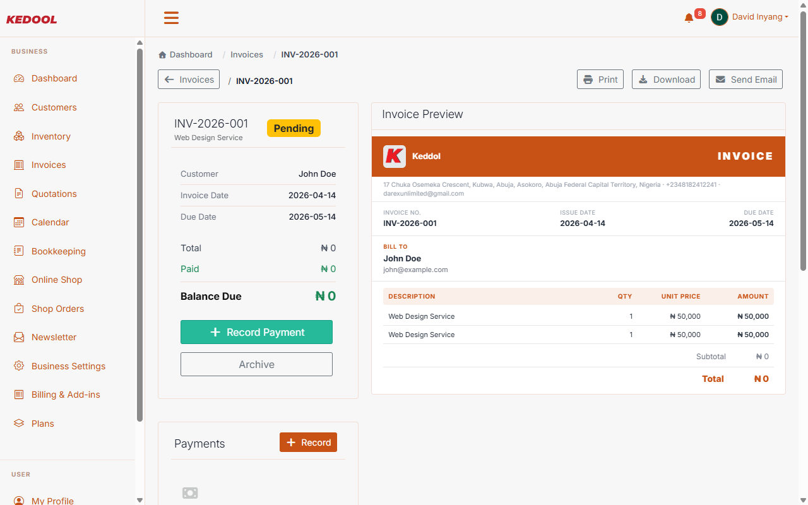Click the Plans layers icon

pyautogui.click(x=19, y=424)
